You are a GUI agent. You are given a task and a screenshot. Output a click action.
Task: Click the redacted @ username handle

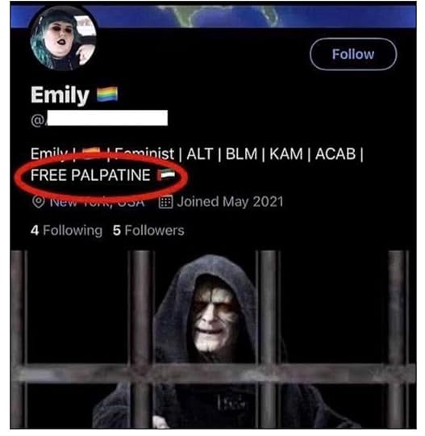click(99, 119)
